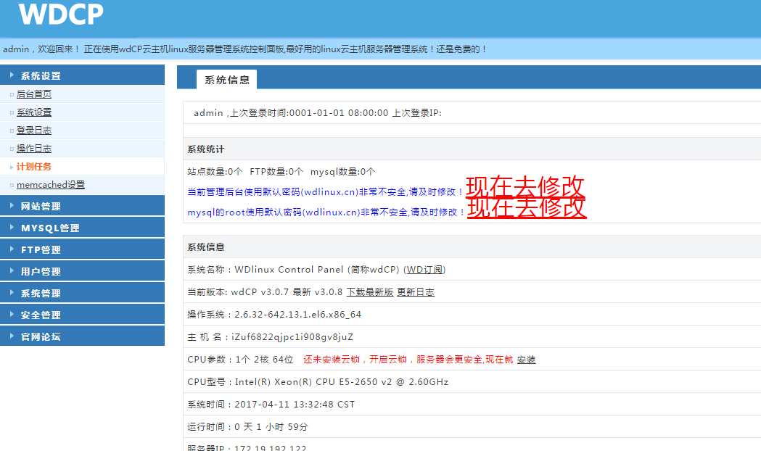
Task: Expand MYSQL管理 menu section
Action: pyautogui.click(x=82, y=228)
